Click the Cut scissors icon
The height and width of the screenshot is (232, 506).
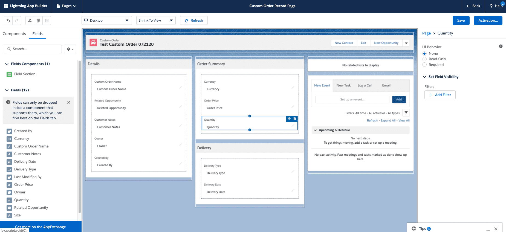pyautogui.click(x=30, y=21)
